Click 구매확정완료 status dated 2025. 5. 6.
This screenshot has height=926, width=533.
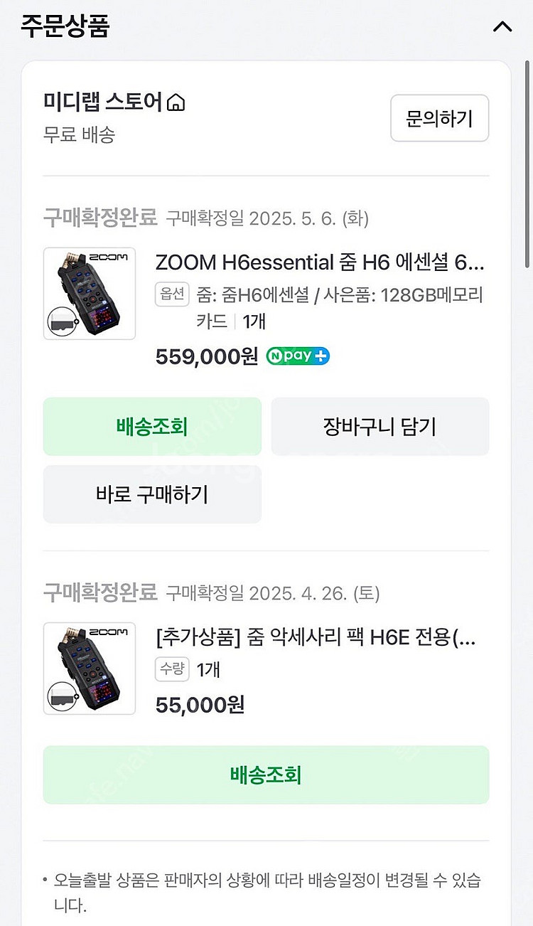point(99,217)
